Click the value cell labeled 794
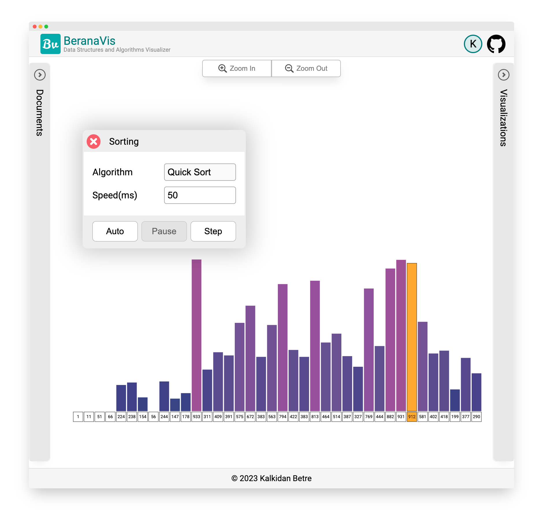 tap(283, 417)
